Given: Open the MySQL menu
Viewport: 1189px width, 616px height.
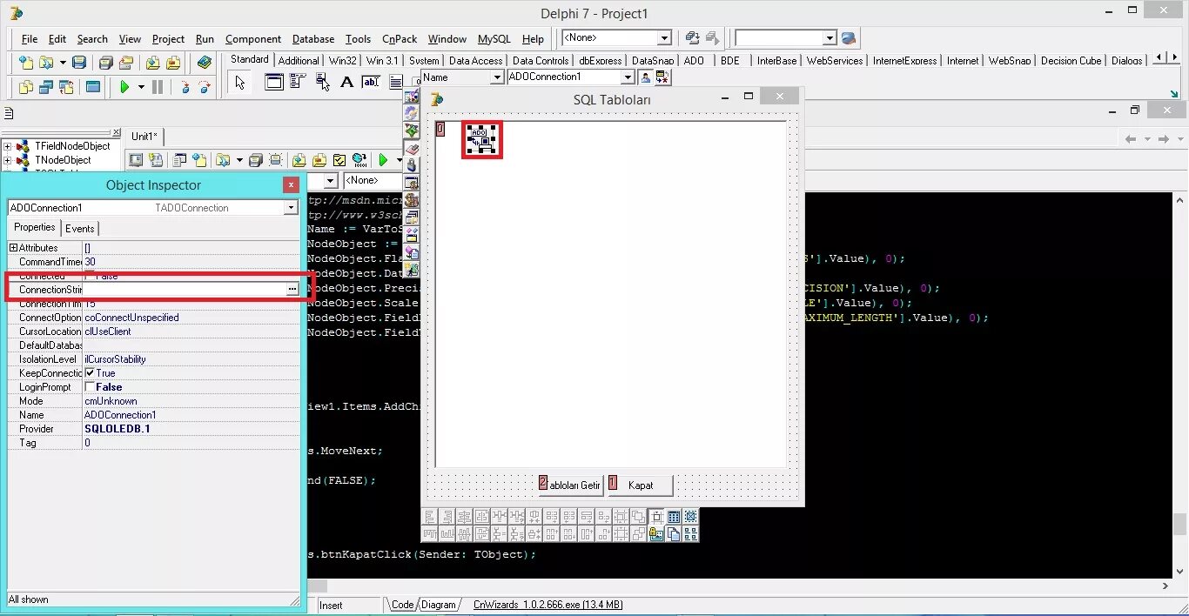Looking at the screenshot, I should [x=494, y=39].
